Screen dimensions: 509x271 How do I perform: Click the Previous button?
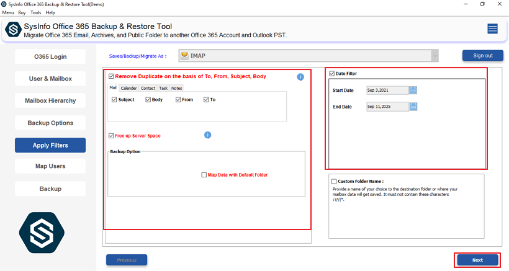click(127, 260)
